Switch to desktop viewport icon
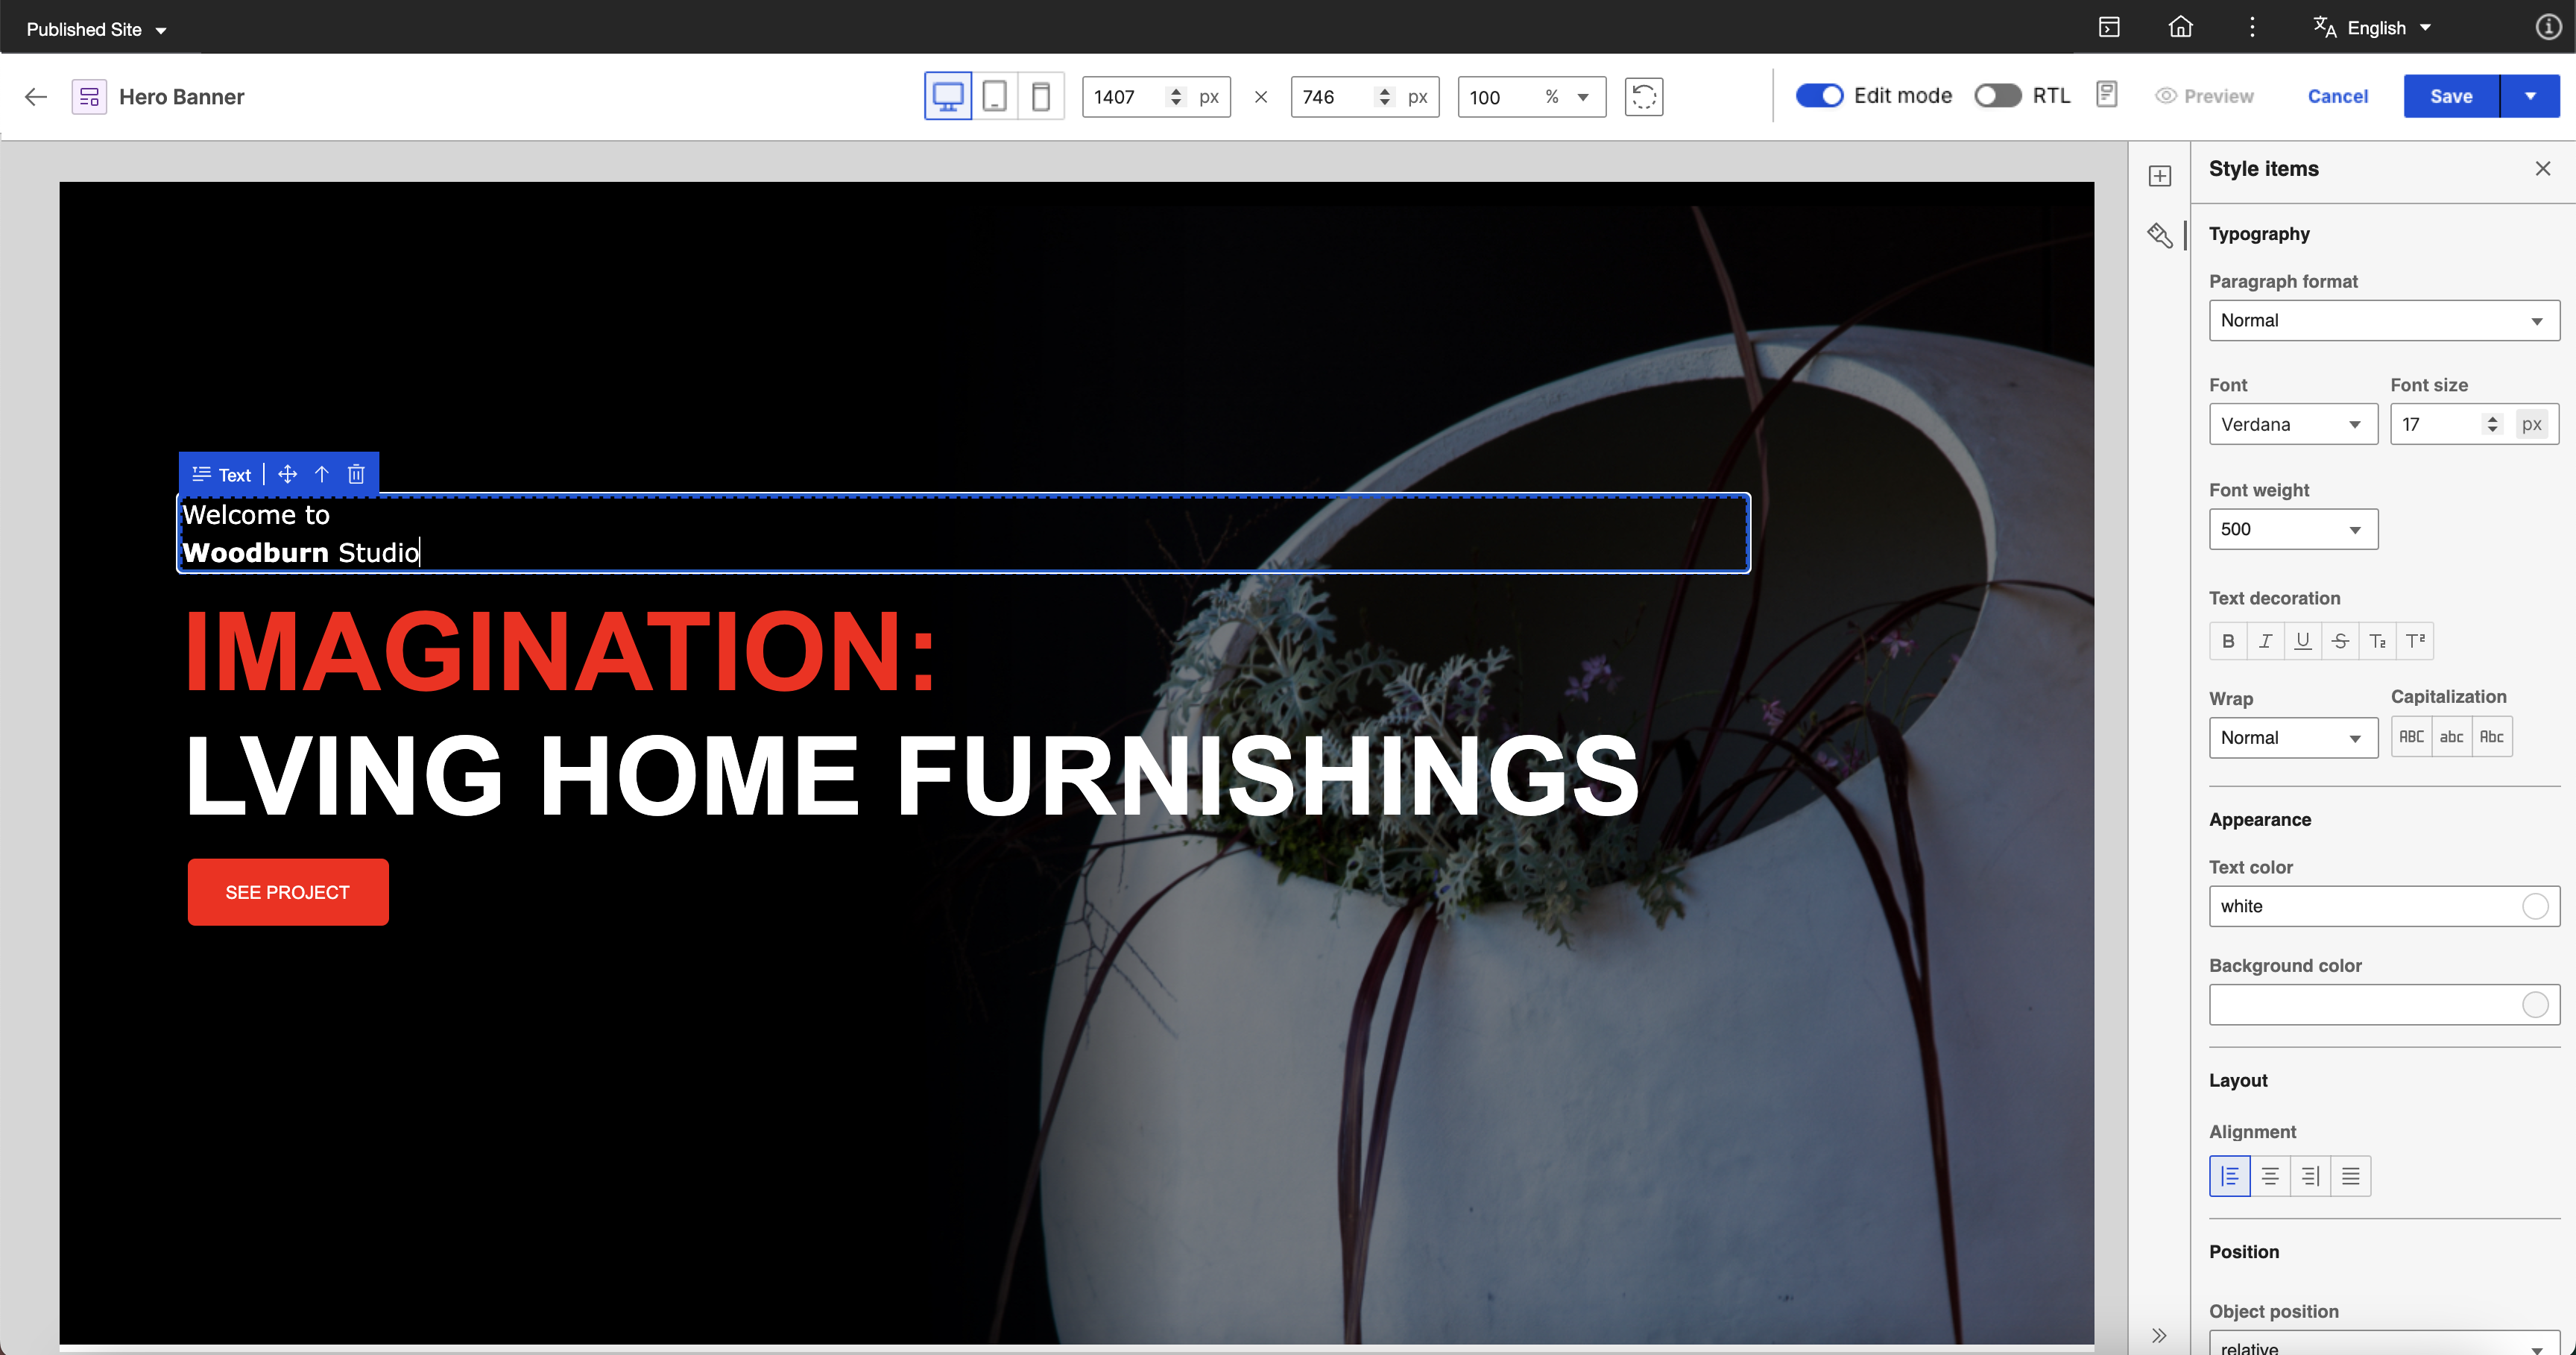Viewport: 2576px width, 1355px height. point(947,97)
